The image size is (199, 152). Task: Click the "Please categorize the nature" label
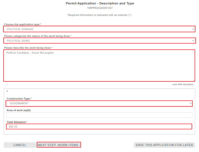[x=38, y=36]
